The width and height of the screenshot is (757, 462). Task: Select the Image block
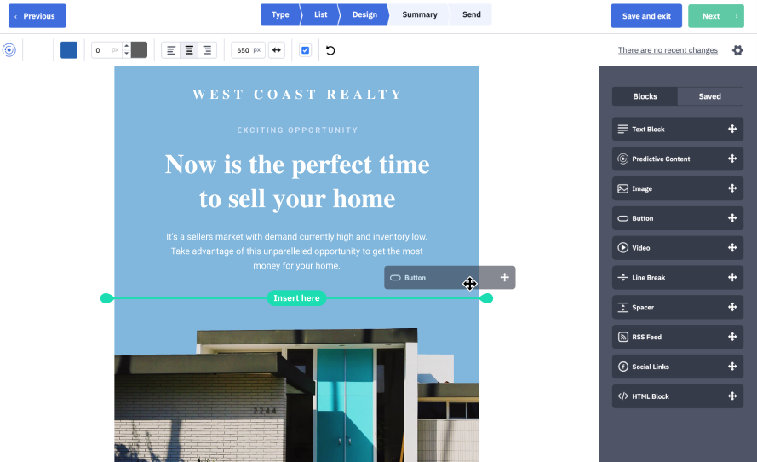(678, 188)
